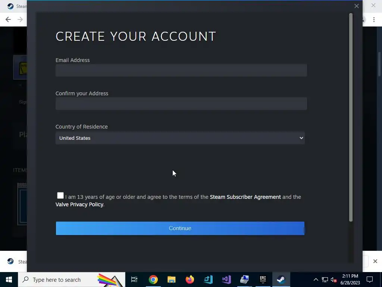Image resolution: width=382 pixels, height=287 pixels.
Task: Switch to Steam in the taskbar
Action: (x=281, y=280)
